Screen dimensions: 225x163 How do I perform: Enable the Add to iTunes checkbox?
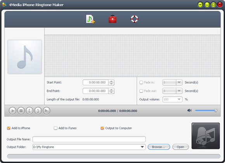click(x=55, y=128)
